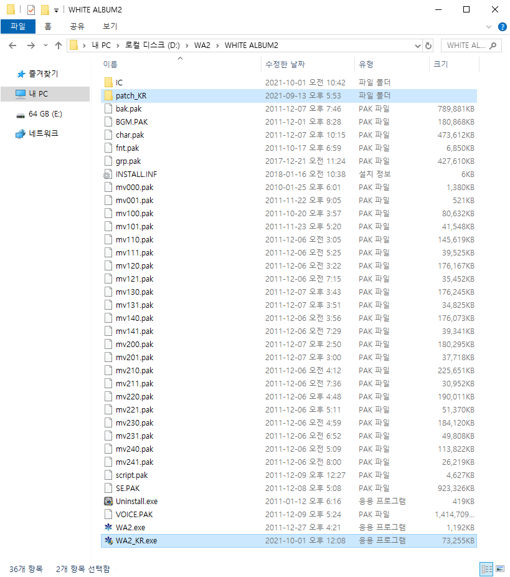The image size is (510, 577).
Task: Go back with the back arrow
Action: pyautogui.click(x=12, y=45)
